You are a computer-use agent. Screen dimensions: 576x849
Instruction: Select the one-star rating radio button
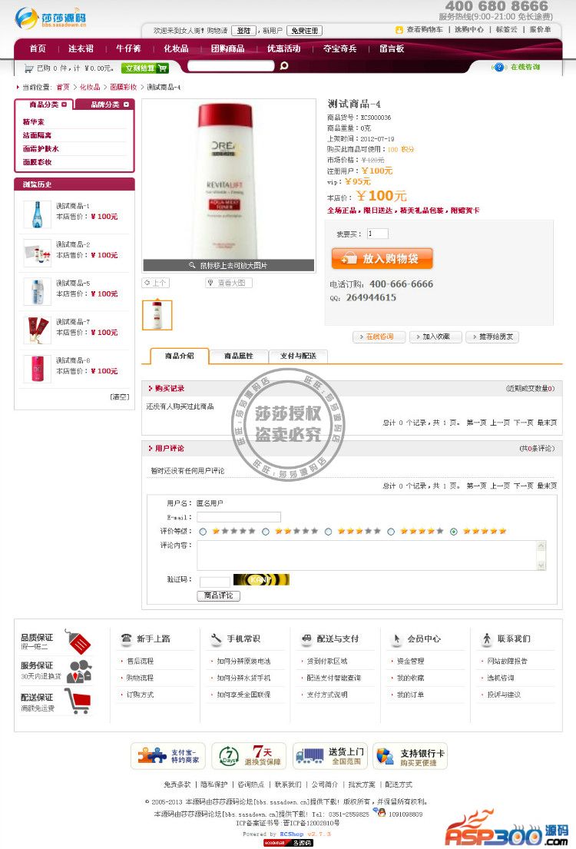[203, 532]
